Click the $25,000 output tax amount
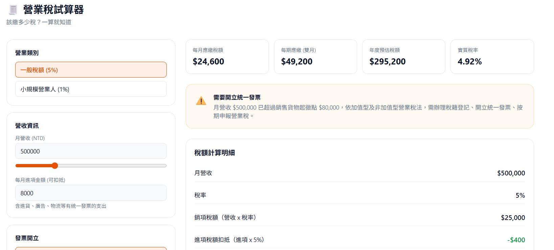 [x=513, y=218]
